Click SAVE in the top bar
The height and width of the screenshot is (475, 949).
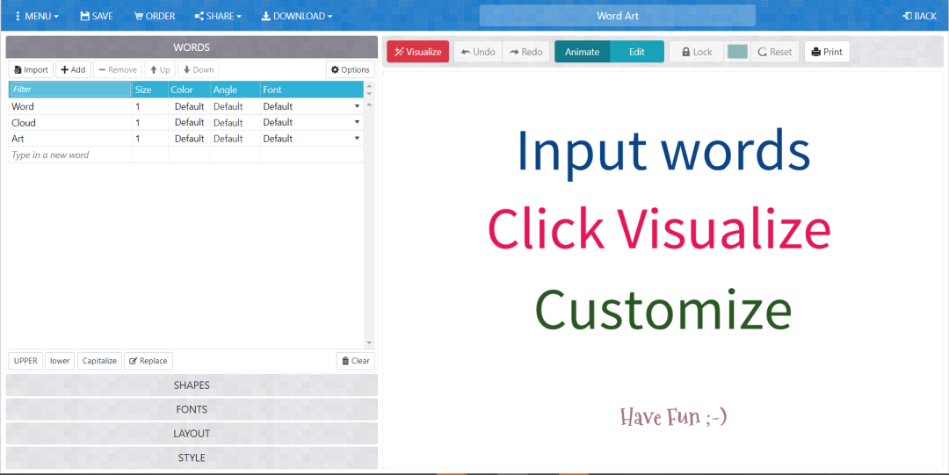(97, 17)
